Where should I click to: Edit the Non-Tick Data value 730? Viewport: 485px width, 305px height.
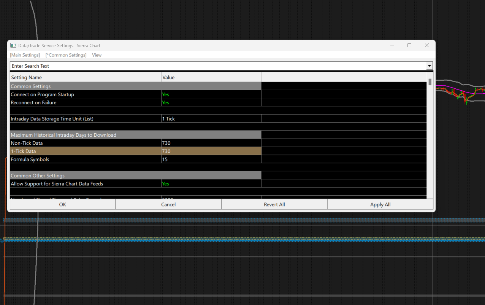pyautogui.click(x=211, y=143)
